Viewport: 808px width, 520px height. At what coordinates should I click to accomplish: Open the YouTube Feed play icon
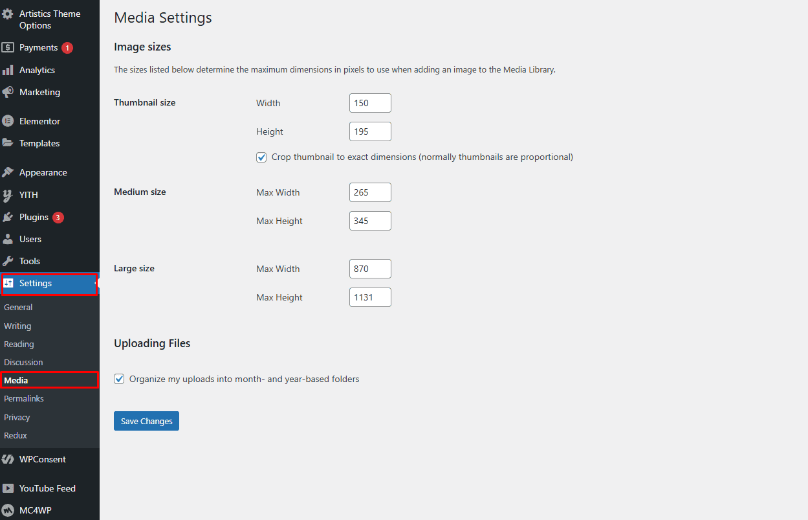click(x=8, y=488)
